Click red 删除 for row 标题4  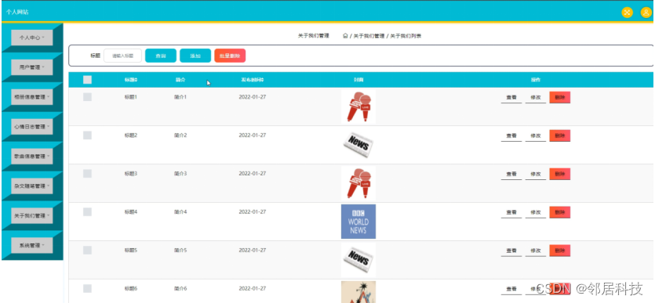pyautogui.click(x=560, y=212)
